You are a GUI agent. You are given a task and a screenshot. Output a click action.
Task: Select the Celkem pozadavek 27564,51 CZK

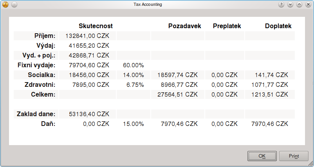[x=177, y=94]
